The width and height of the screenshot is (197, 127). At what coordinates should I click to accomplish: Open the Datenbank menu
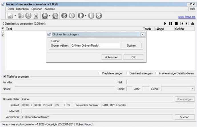click(x=23, y=9)
